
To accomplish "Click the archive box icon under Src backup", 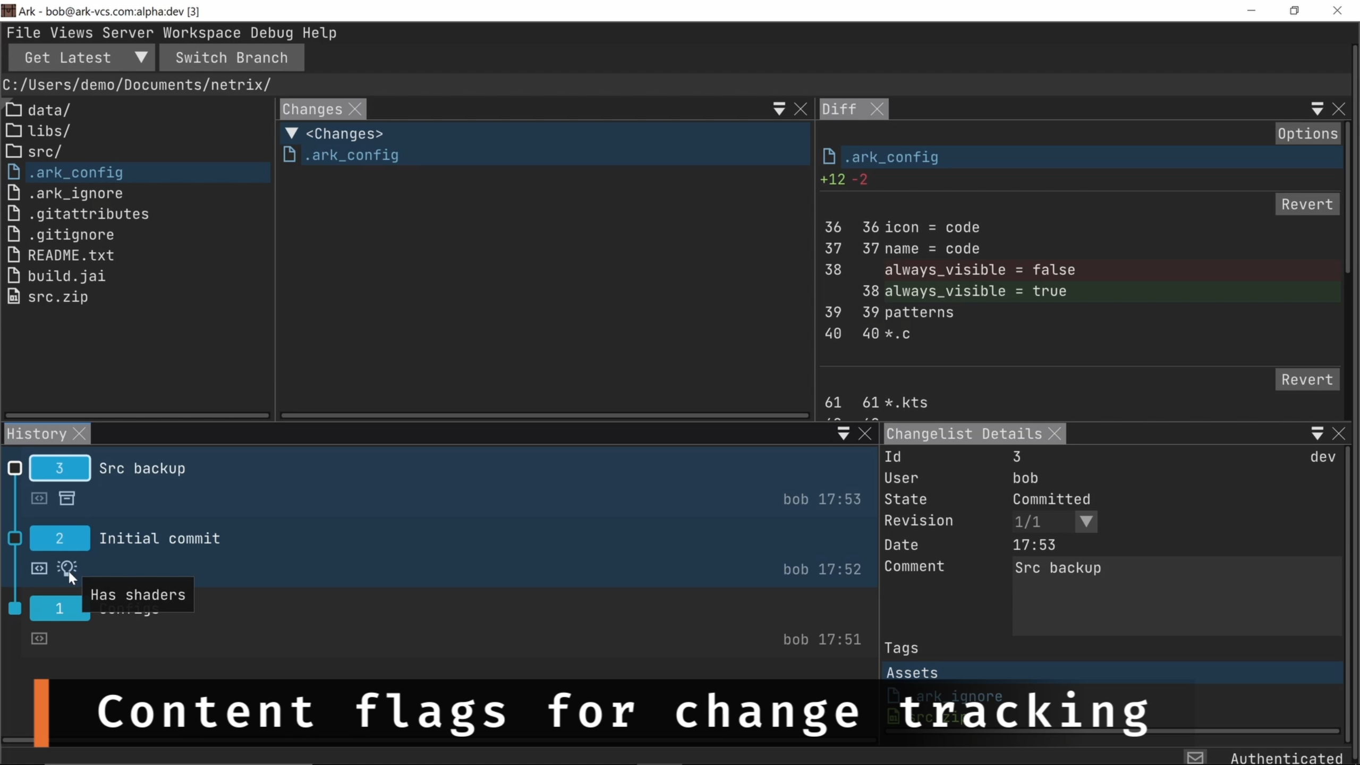I will pos(67,498).
